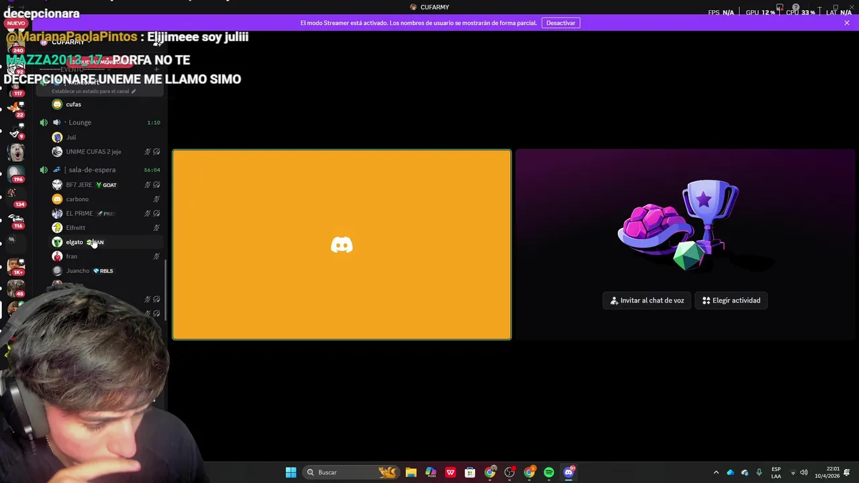The image size is (859, 483).
Task: Open the server icon with 45 badge
Action: pyautogui.click(x=16, y=288)
